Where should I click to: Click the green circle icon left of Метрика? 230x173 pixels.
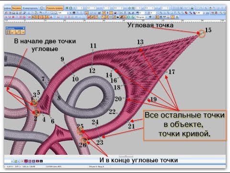pos(129,17)
